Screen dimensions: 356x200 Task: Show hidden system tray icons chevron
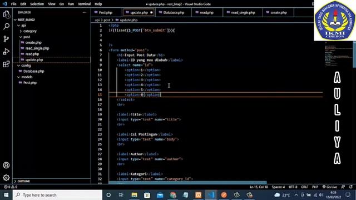[296, 195]
